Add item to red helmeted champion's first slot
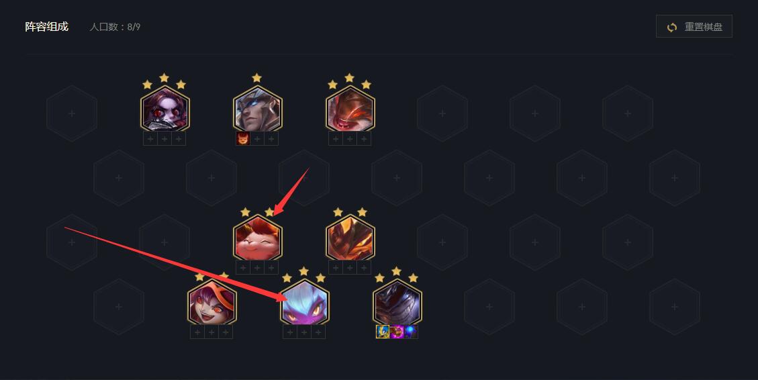This screenshot has width=758, height=380. 336,139
